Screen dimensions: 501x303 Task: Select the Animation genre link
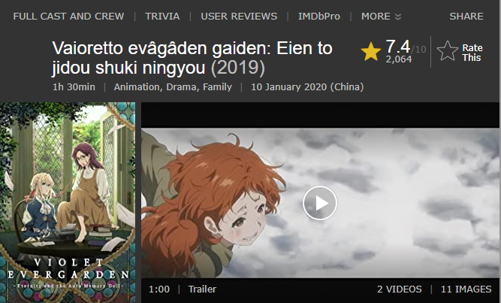point(137,87)
